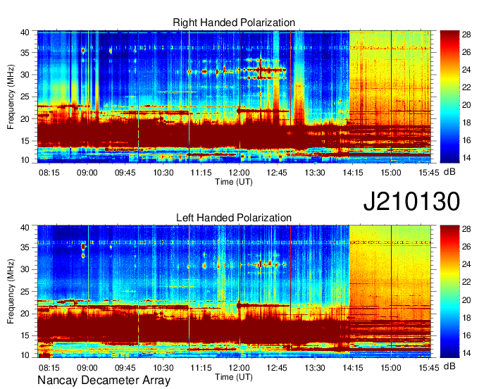Click the "10" frequency tick of the Left Handed plot

(25, 354)
